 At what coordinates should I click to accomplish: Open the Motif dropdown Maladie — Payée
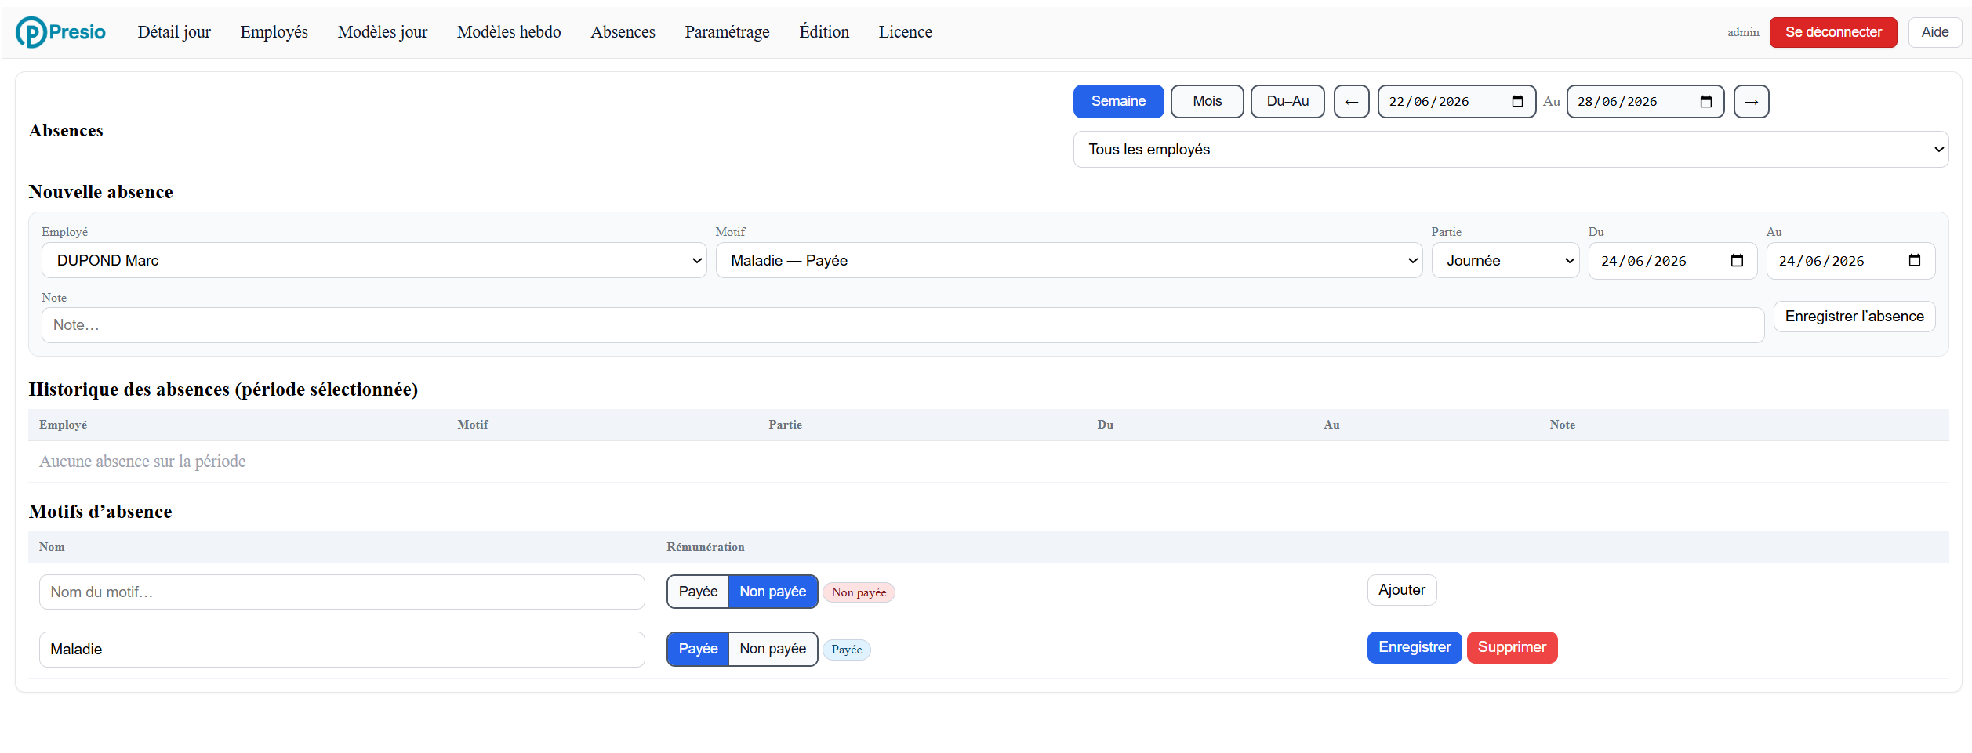coord(1069,261)
